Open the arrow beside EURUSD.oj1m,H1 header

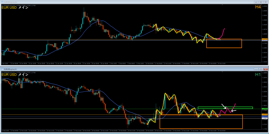pos(2,73)
